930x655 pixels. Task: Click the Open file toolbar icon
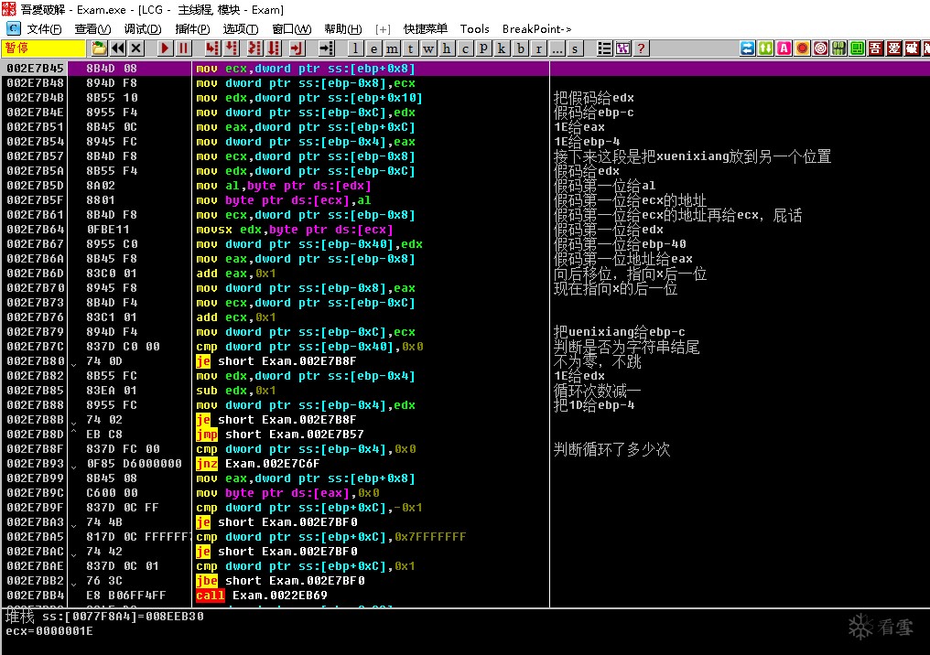pyautogui.click(x=99, y=48)
